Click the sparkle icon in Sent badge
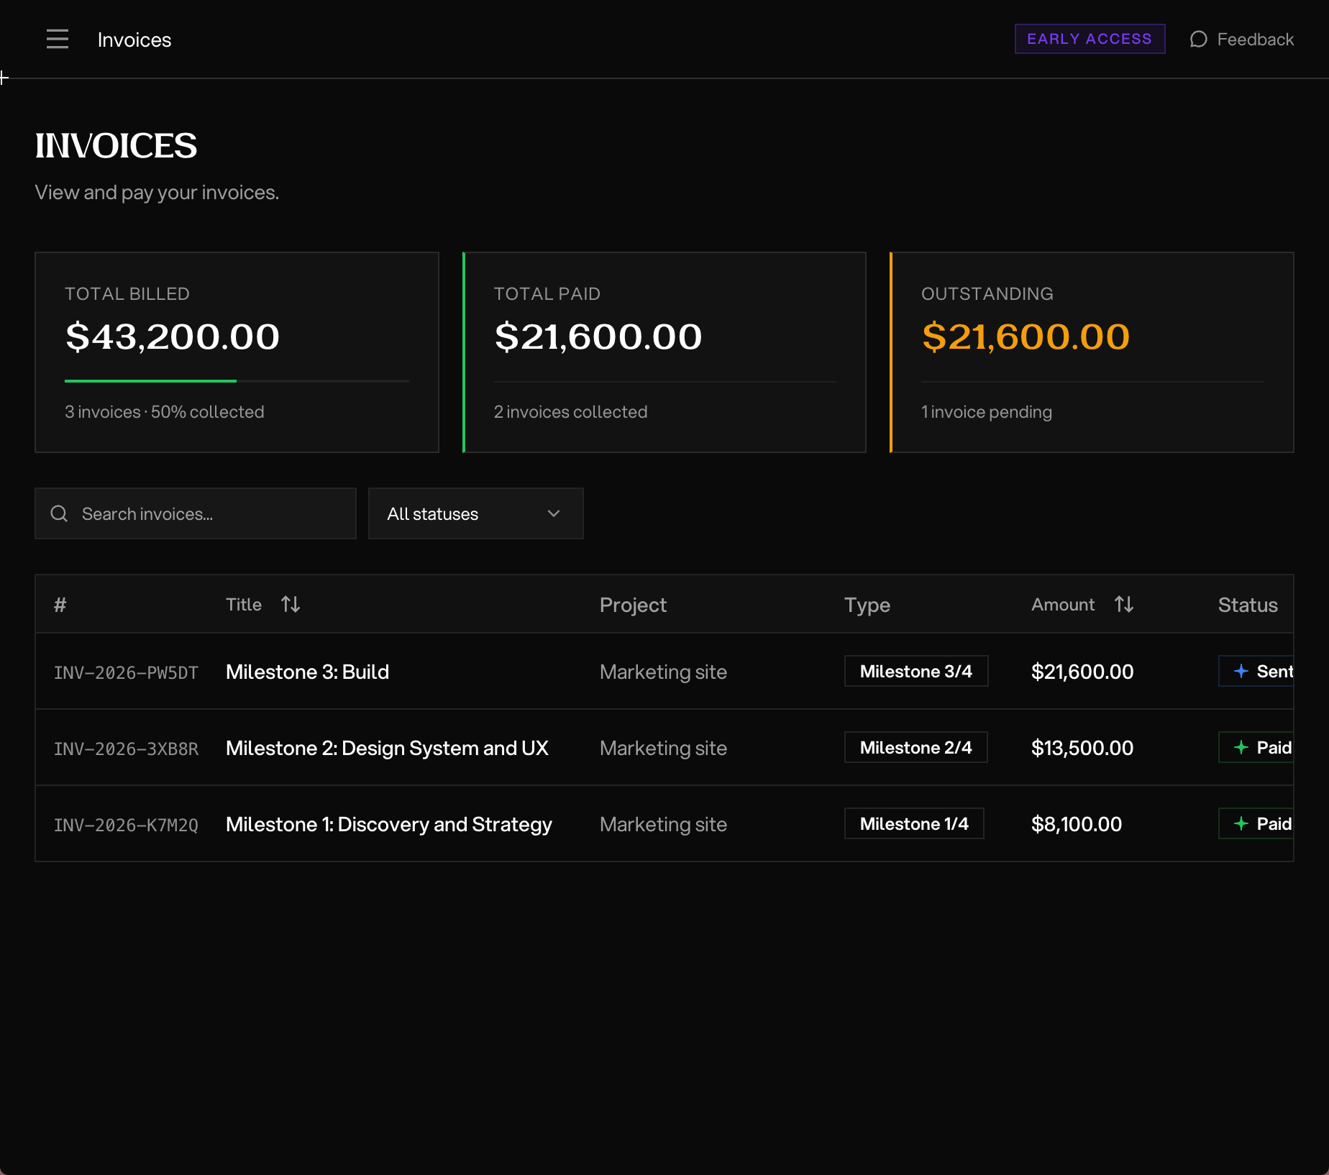Screen dimensions: 1329x1175 pos(1241,671)
